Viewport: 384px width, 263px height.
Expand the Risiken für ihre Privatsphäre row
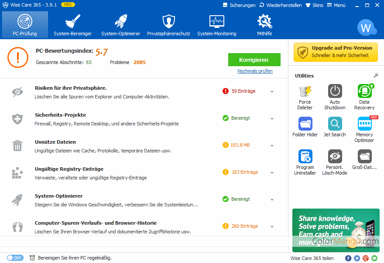272,92
